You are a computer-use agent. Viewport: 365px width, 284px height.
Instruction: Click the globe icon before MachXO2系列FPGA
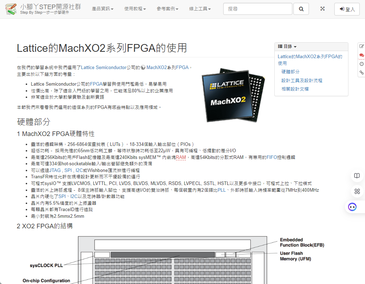click(x=143, y=67)
